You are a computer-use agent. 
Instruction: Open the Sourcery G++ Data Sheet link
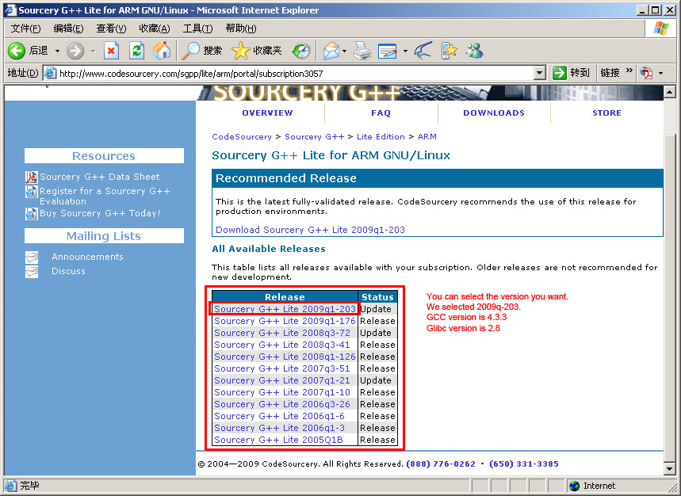pos(100,177)
